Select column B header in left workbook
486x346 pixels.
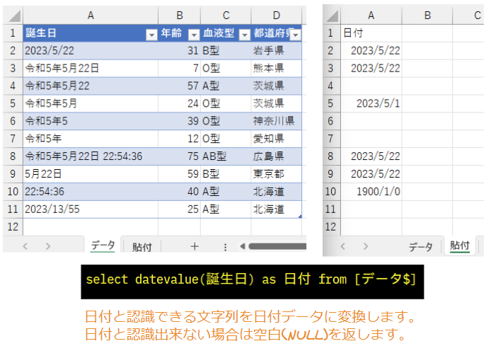[180, 16]
